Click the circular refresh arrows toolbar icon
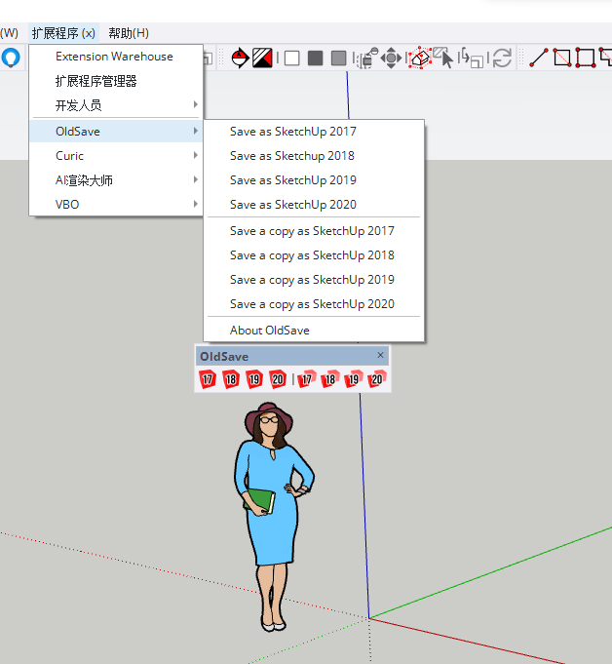 click(x=502, y=59)
